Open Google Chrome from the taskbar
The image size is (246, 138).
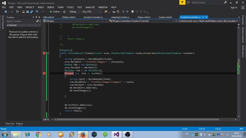click(x=38, y=135)
